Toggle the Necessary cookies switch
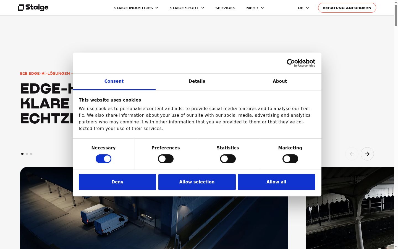 click(103, 159)
